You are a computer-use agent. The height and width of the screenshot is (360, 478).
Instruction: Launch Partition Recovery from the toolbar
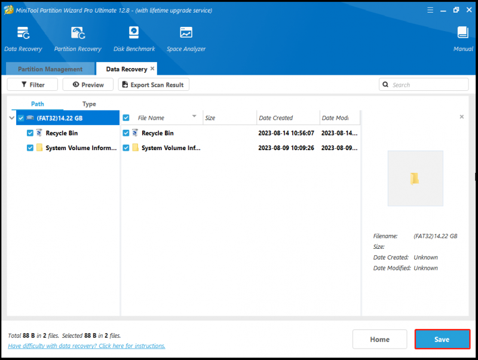[x=78, y=39]
